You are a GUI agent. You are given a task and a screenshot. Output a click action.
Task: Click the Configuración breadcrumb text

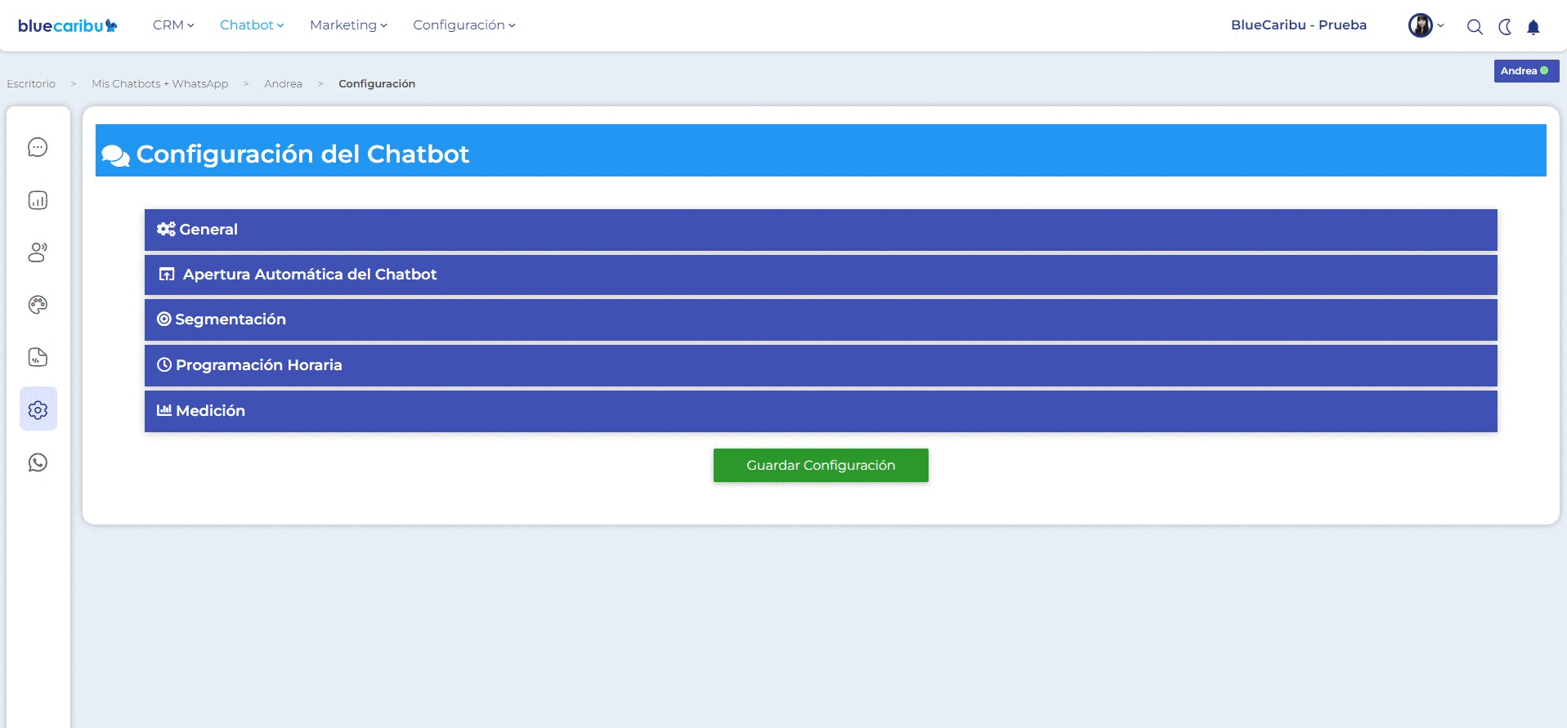pyautogui.click(x=377, y=83)
